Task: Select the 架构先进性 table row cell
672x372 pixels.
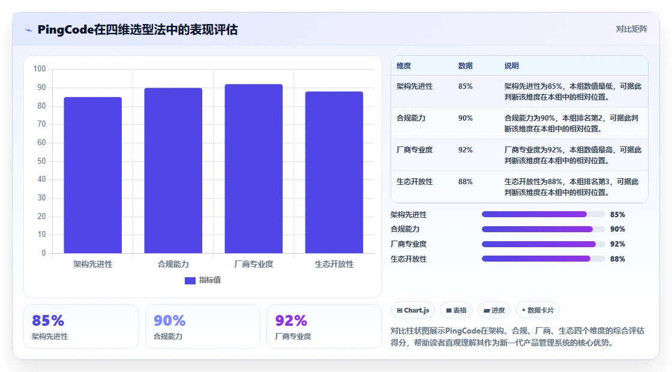Action: coord(415,86)
